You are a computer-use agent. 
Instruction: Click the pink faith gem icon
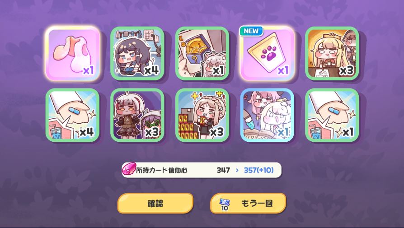(x=129, y=169)
